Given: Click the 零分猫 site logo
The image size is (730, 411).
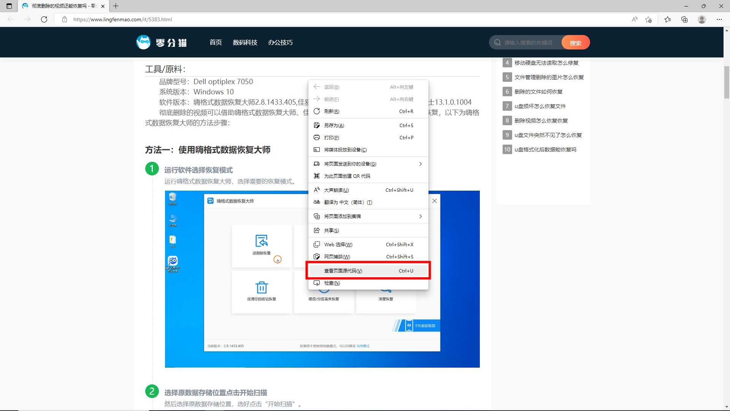Looking at the screenshot, I should 162,42.
